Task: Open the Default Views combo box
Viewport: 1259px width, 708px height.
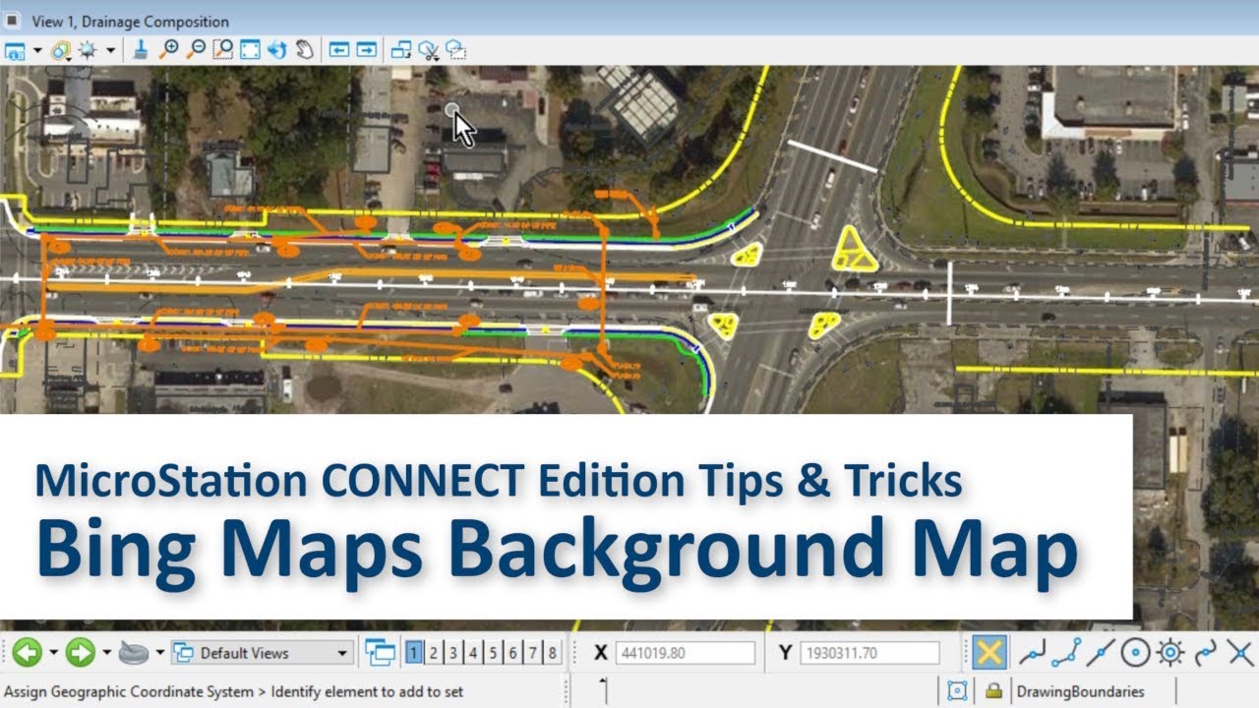Action: [x=262, y=653]
